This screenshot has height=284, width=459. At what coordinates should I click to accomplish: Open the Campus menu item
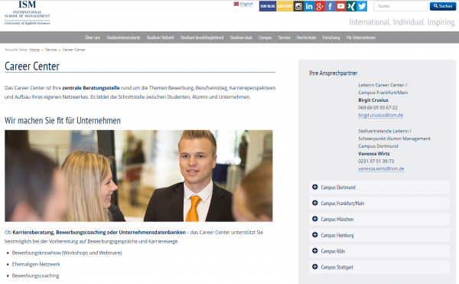click(265, 38)
